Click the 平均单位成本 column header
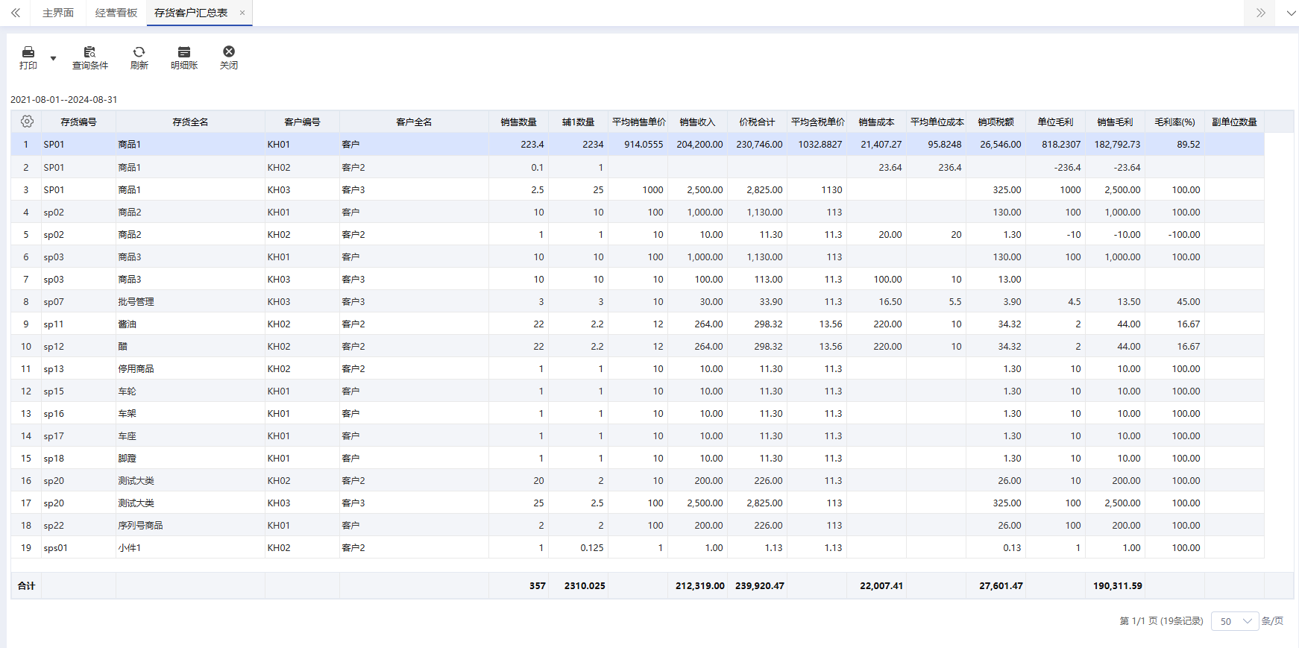1299x648 pixels. pos(937,122)
